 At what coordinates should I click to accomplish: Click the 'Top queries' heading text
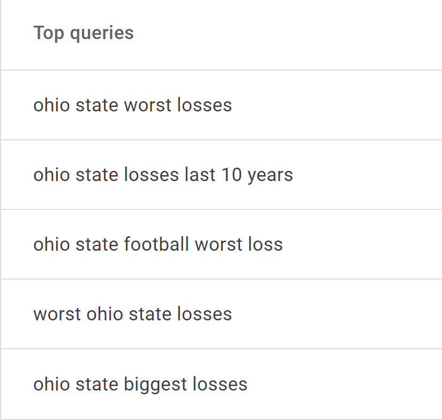[84, 33]
